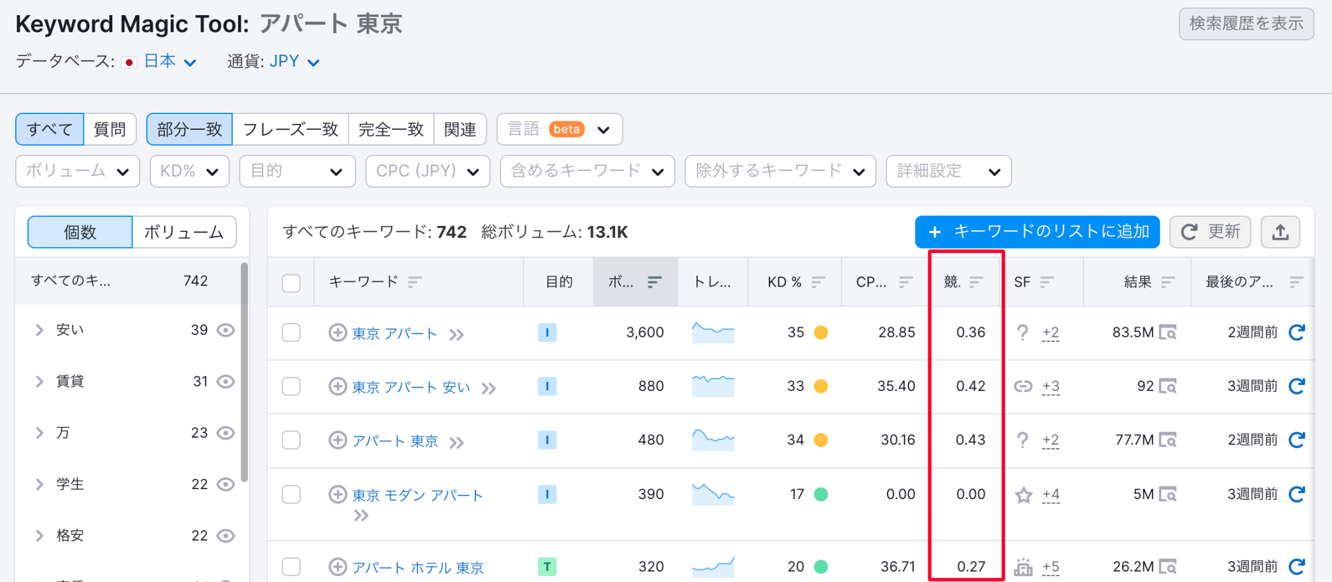
Task: Select 部分一致 match type
Action: 189,129
